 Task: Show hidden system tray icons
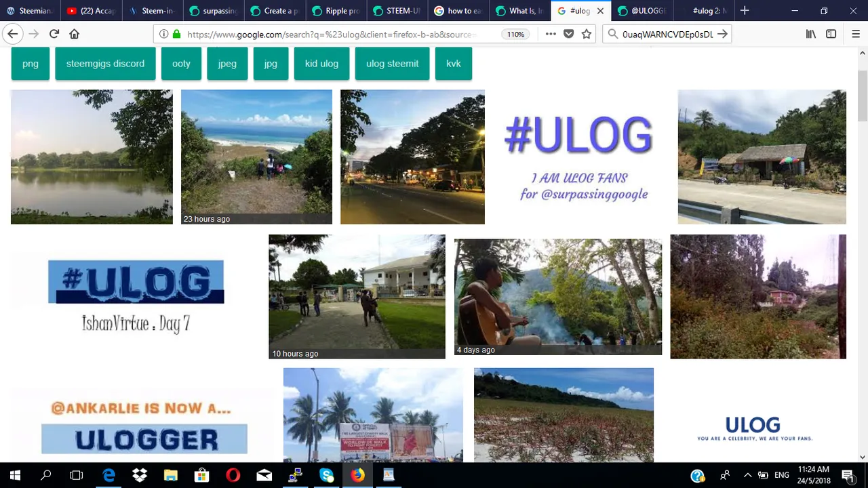[747, 476]
